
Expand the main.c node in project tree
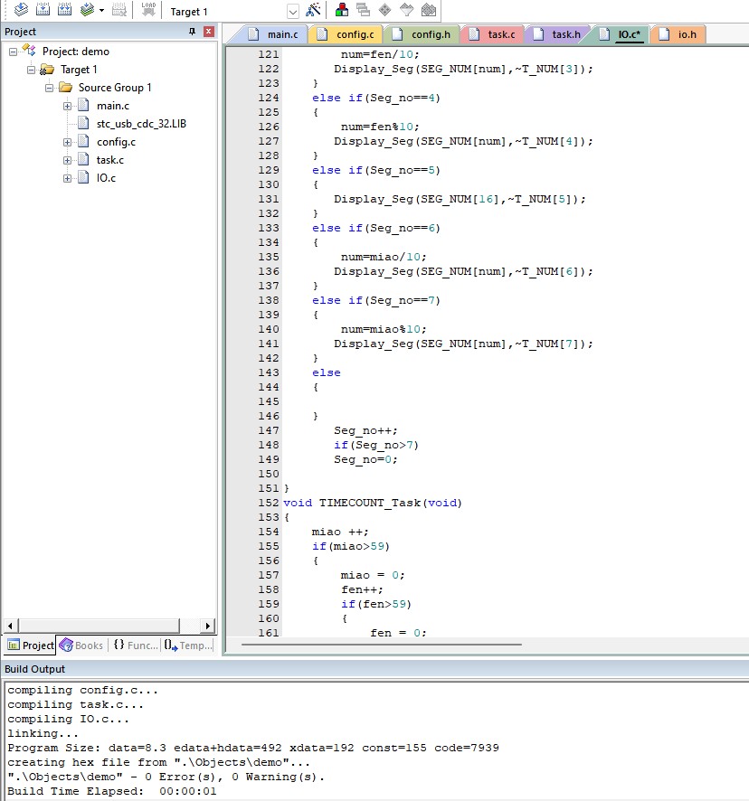pyautogui.click(x=67, y=107)
